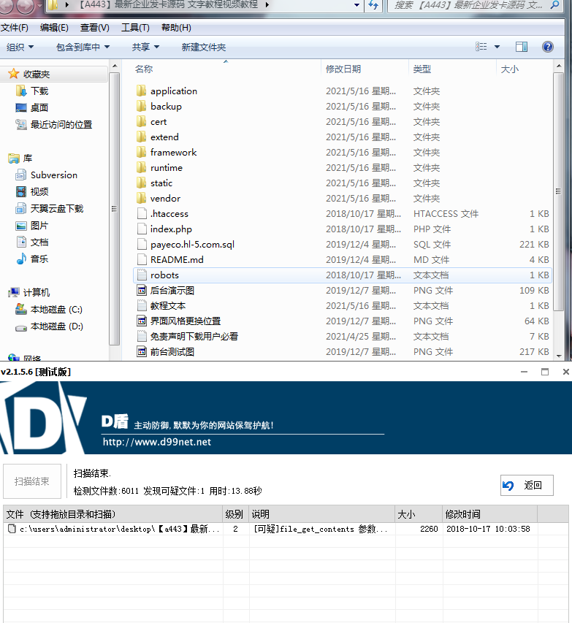
Task: Click the 新建文件夹 button
Action: [x=204, y=47]
